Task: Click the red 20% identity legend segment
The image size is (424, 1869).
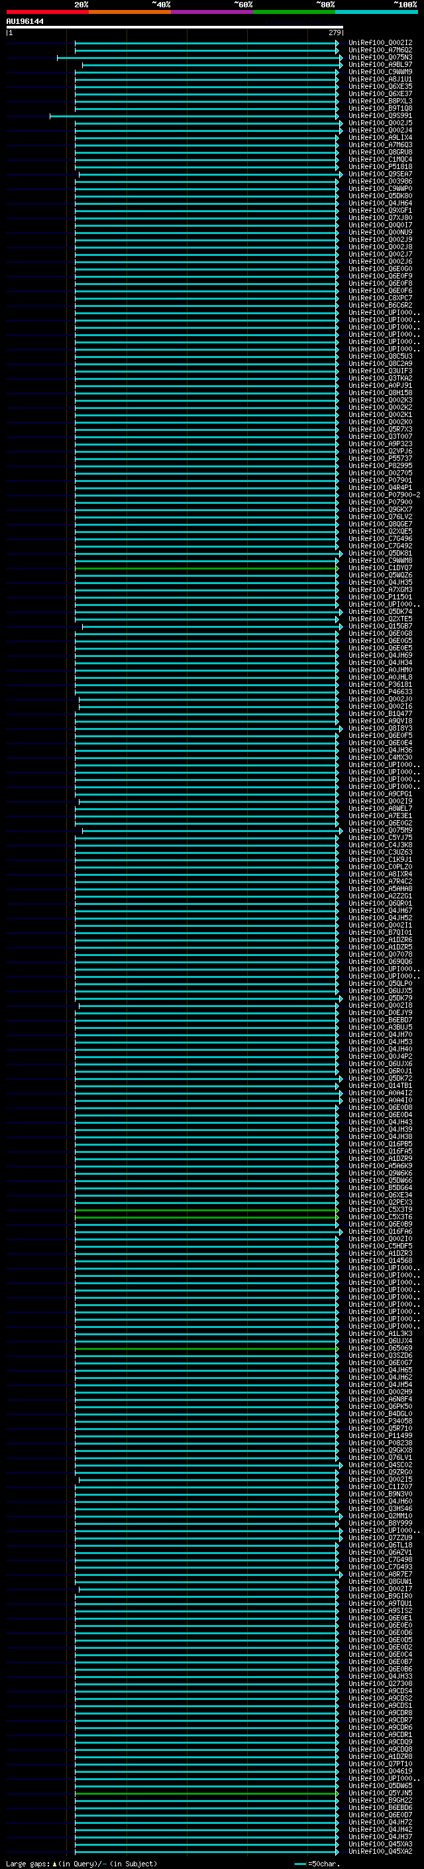Action: pyautogui.click(x=47, y=12)
